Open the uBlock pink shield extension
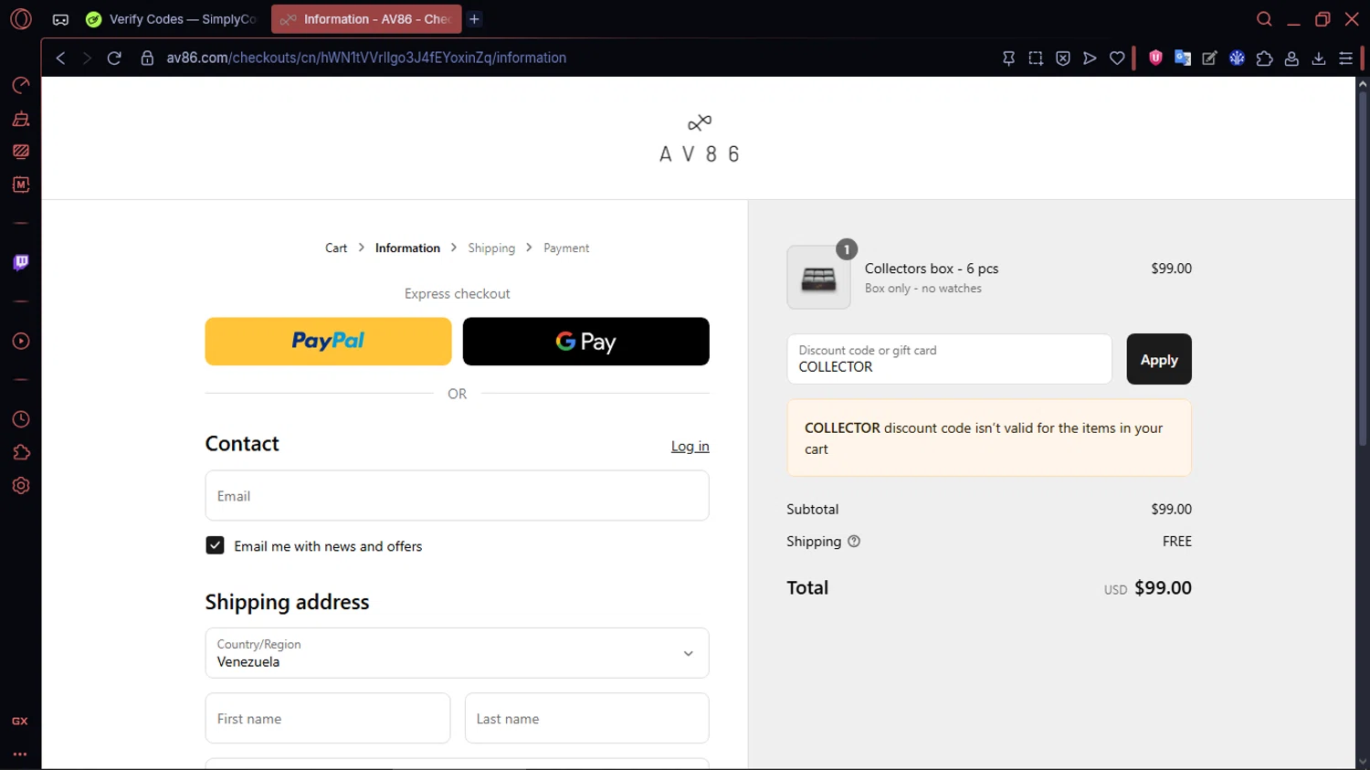Screen dimensions: 1370x770 pyautogui.click(x=1155, y=58)
